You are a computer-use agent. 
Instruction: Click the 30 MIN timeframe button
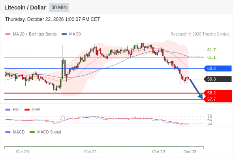(59, 8)
